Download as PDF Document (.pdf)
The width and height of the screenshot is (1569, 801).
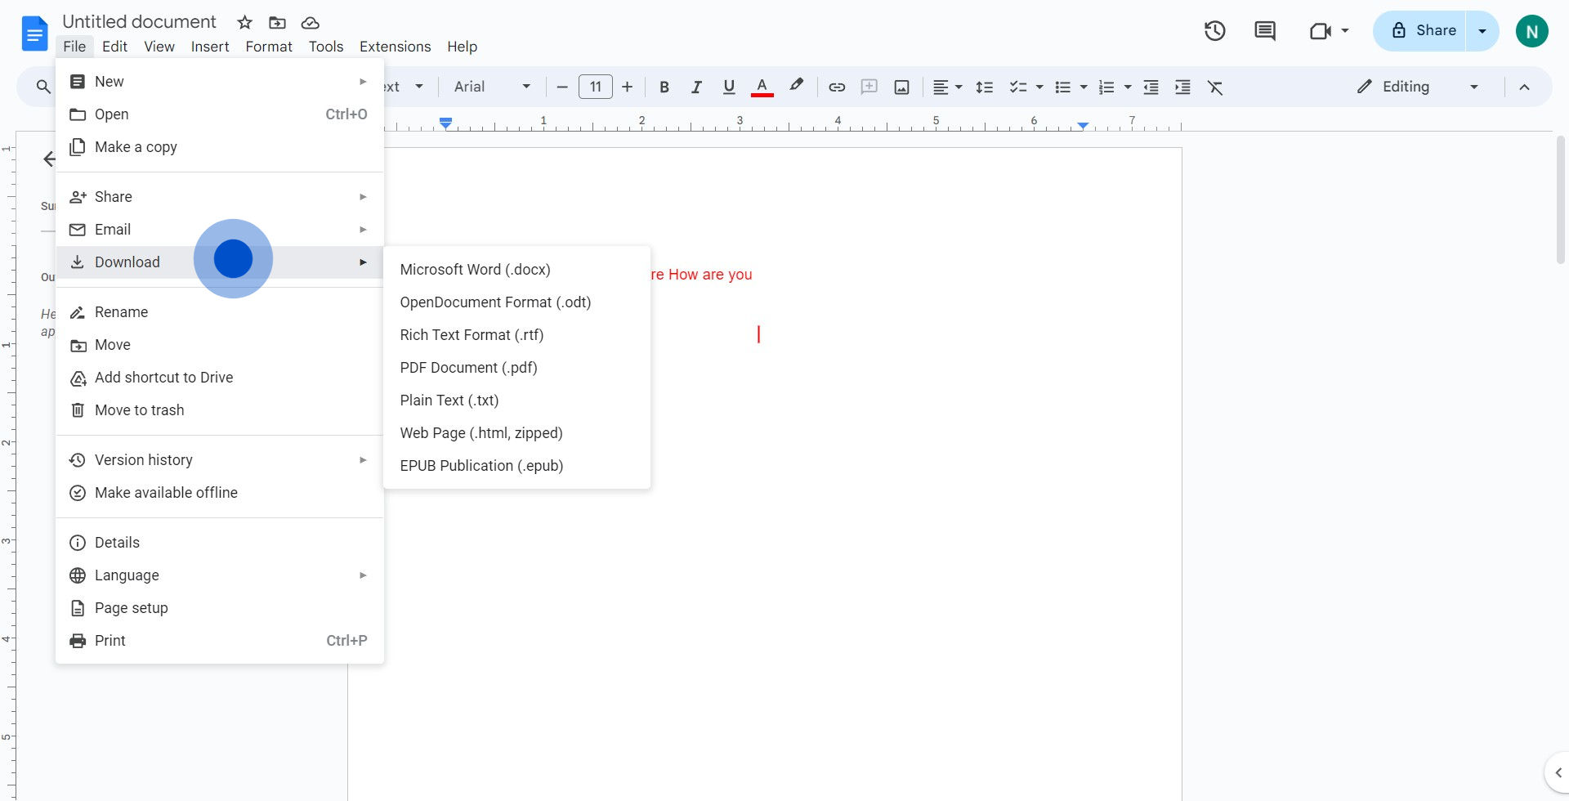[x=467, y=368]
